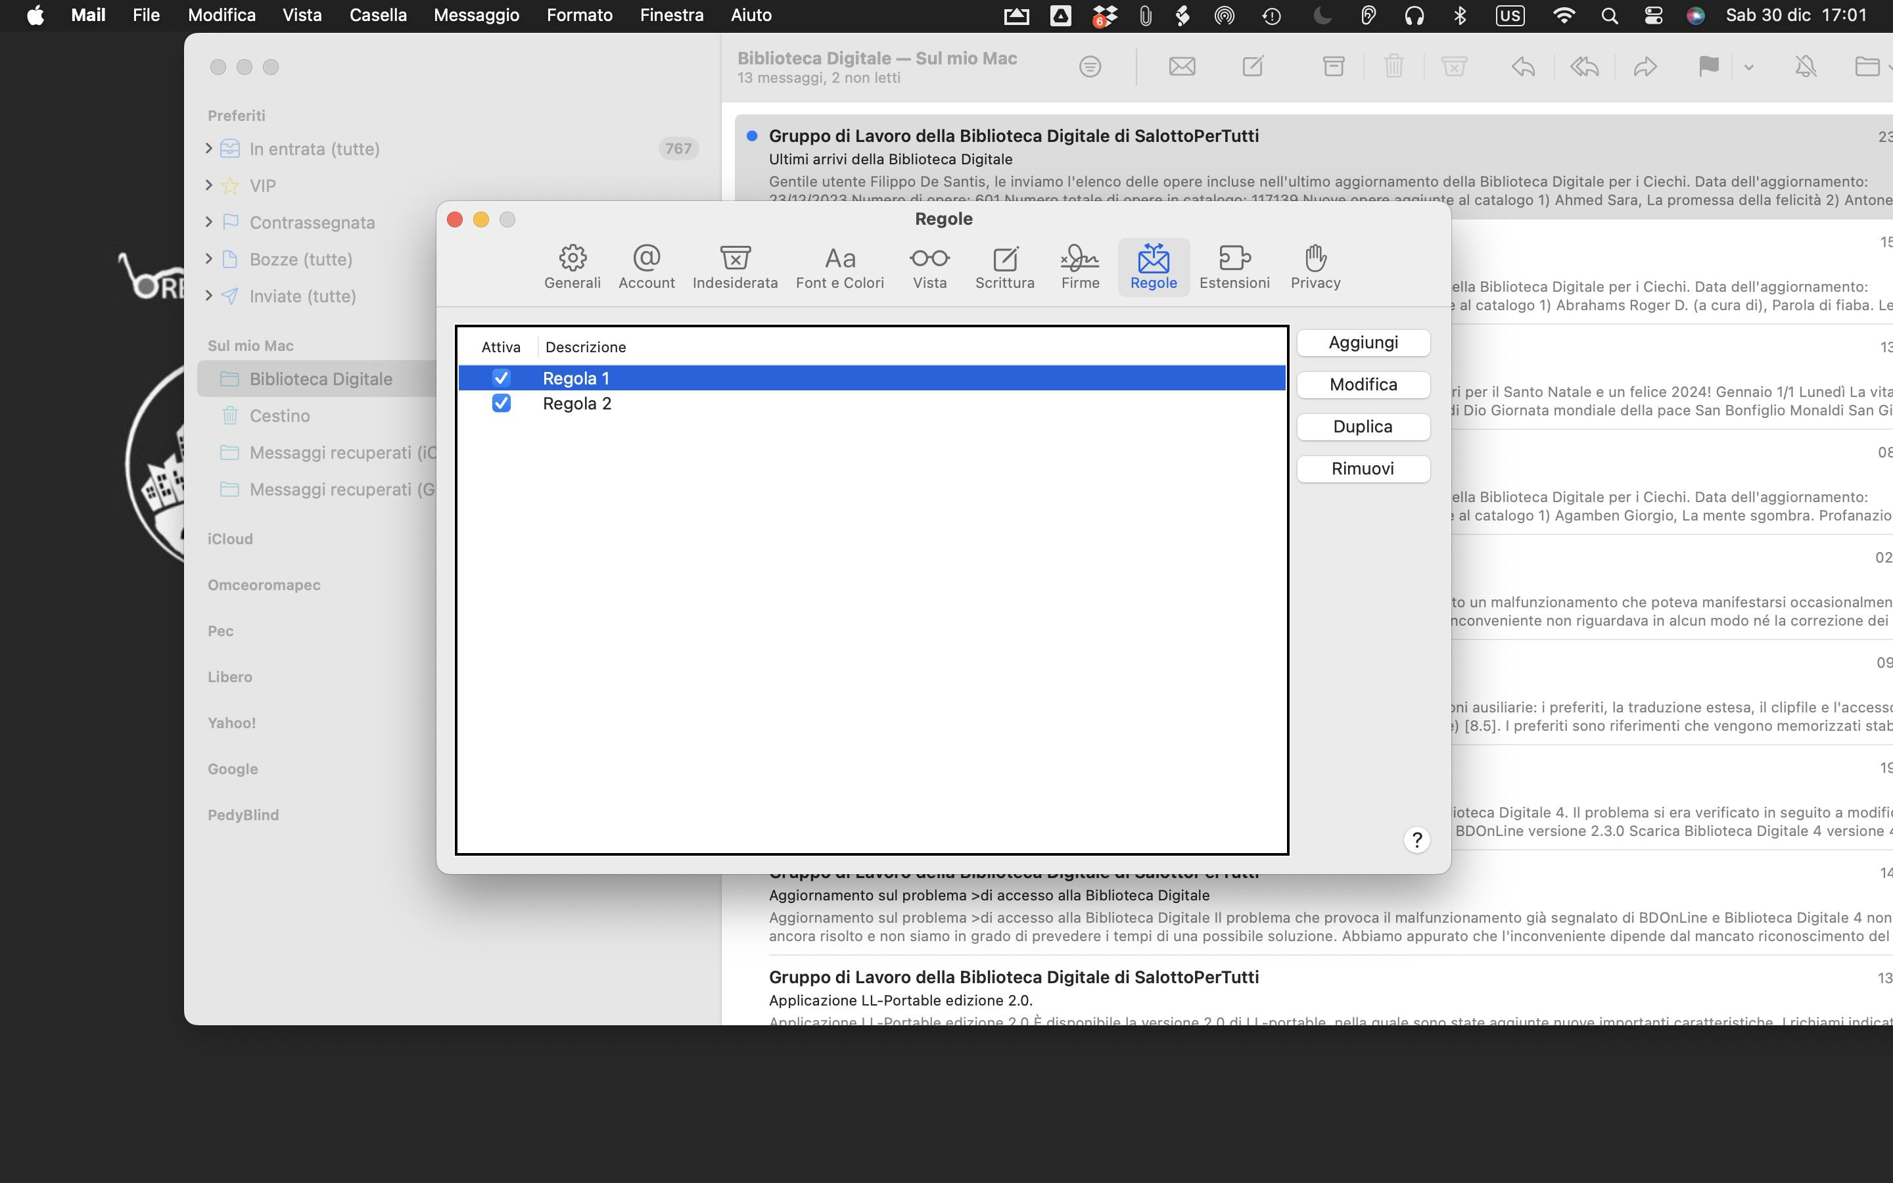Open Control Center in the menu bar
This screenshot has width=1893, height=1183.
[1653, 16]
